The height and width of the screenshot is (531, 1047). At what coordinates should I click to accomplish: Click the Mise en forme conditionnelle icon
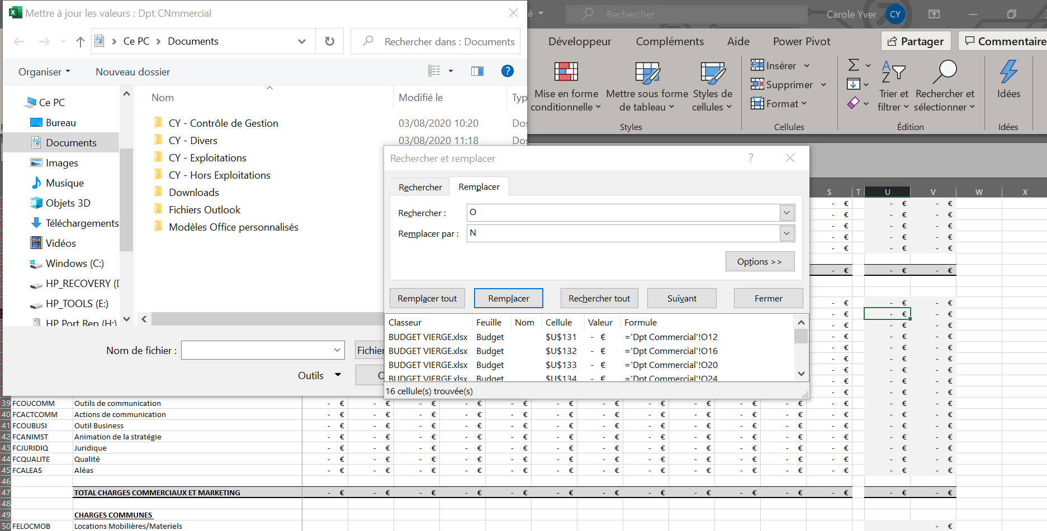pyautogui.click(x=566, y=72)
